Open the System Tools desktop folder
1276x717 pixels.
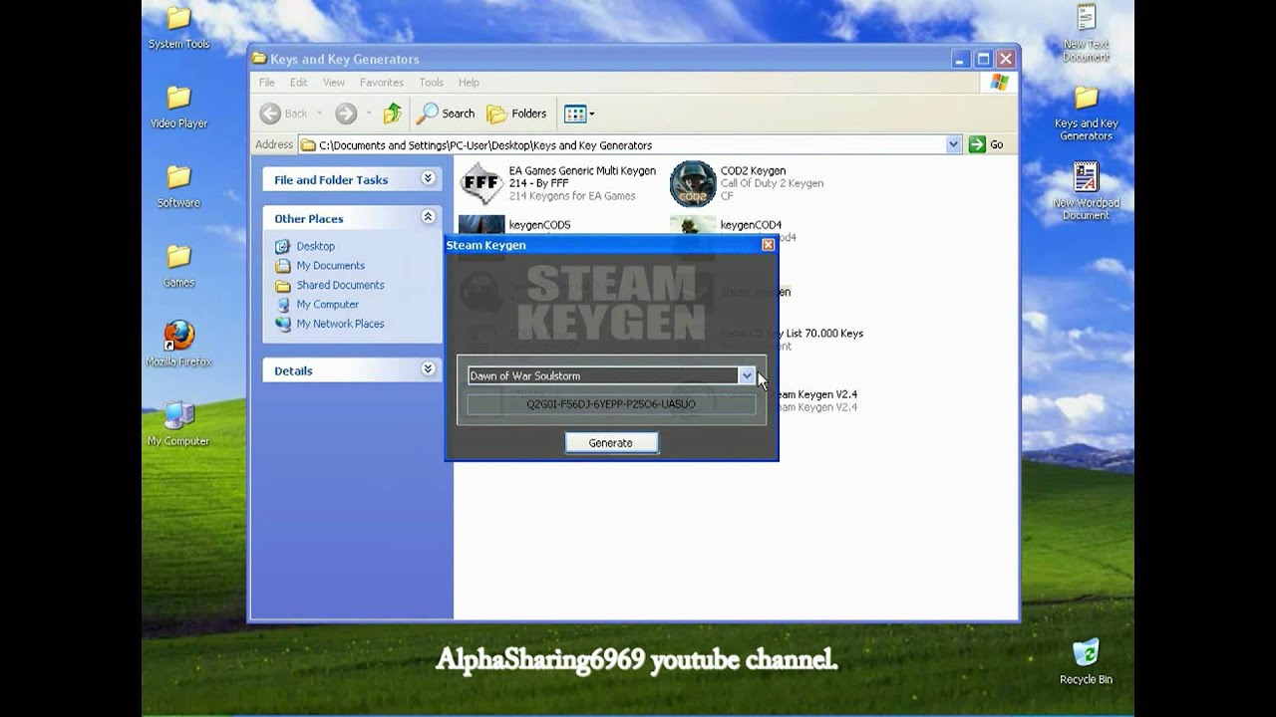tap(178, 27)
